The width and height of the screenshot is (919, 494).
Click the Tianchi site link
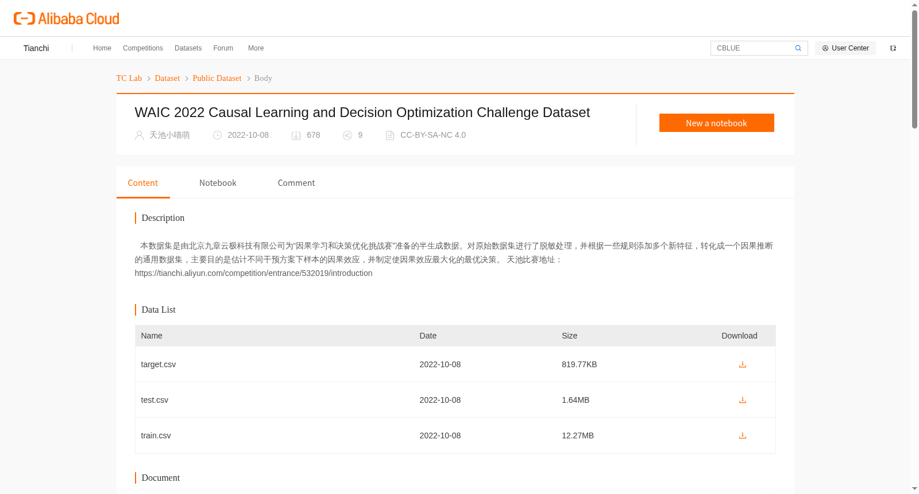click(x=36, y=48)
